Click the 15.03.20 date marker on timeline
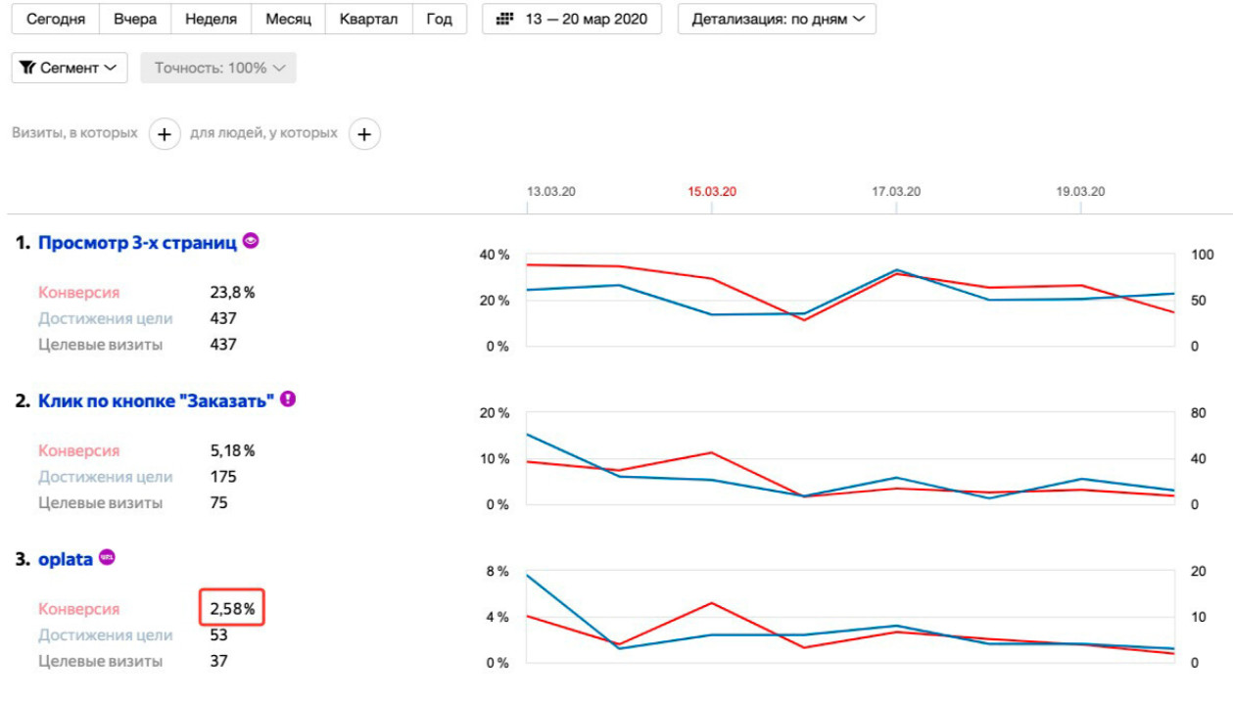Viewport: 1233px width, 704px height. coord(712,192)
